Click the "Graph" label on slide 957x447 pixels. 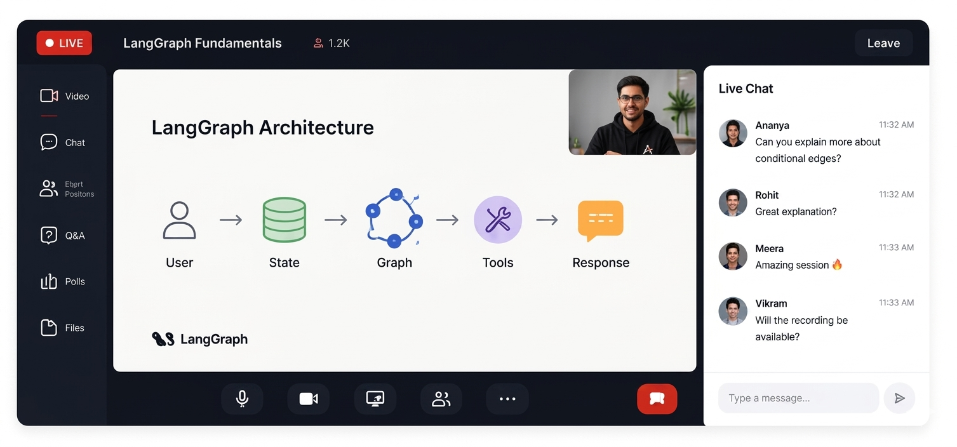[x=394, y=263]
